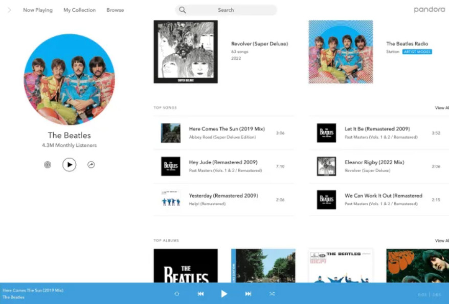Click the Hey Jude song artwork
This screenshot has height=304, width=449.
tap(171, 166)
